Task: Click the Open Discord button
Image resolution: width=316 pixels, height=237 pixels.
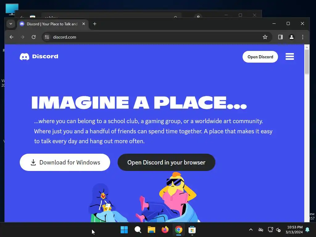Action: click(260, 57)
